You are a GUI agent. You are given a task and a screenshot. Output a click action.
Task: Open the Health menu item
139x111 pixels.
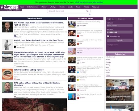point(62,7)
